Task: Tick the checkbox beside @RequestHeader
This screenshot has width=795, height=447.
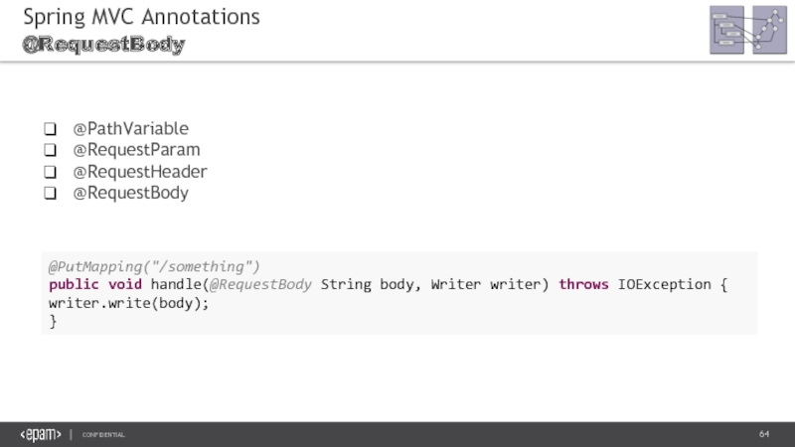Action: tap(50, 172)
